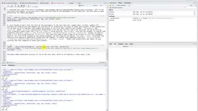Click the refresh icon in Environment pane
This screenshot has width=198, height=111.
(196, 6)
